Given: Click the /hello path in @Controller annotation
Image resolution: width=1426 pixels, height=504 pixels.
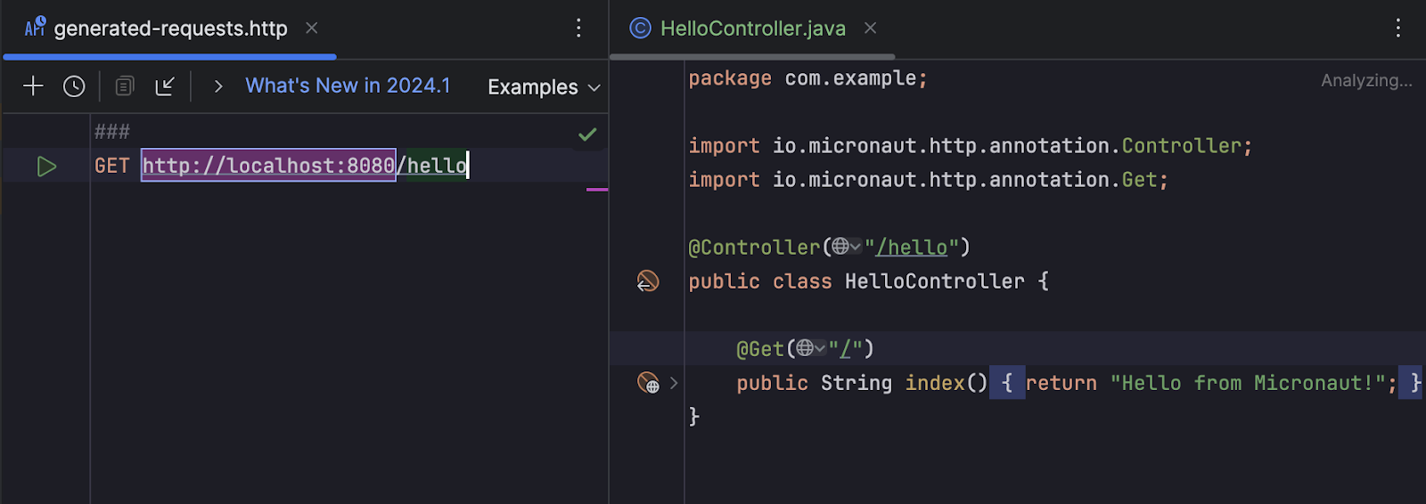Looking at the screenshot, I should tap(912, 248).
